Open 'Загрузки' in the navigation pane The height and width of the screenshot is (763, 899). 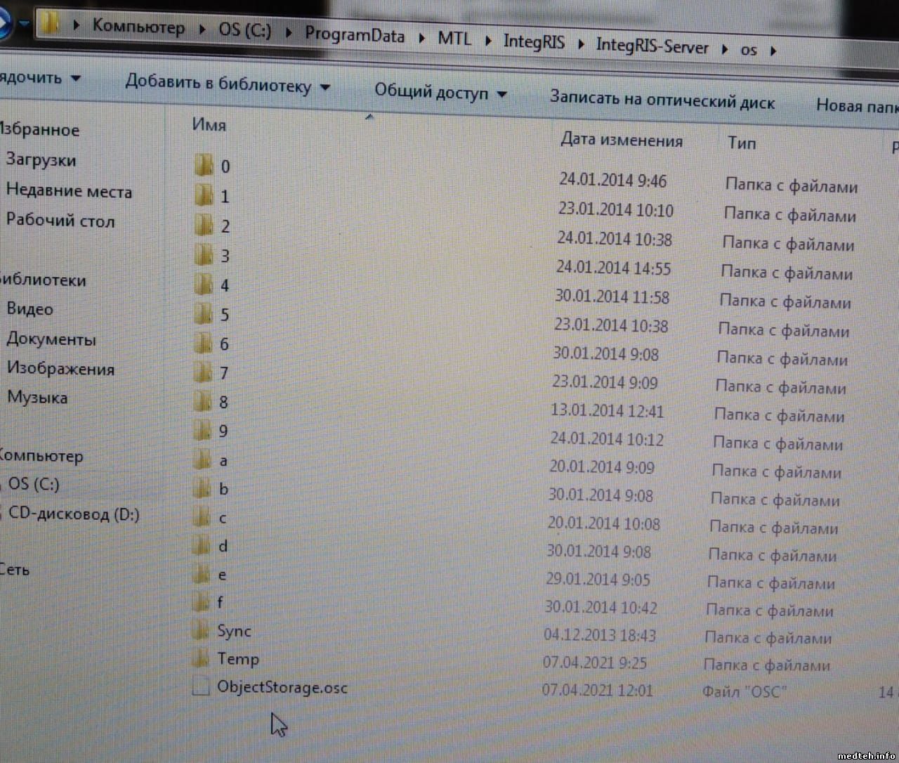(x=41, y=160)
